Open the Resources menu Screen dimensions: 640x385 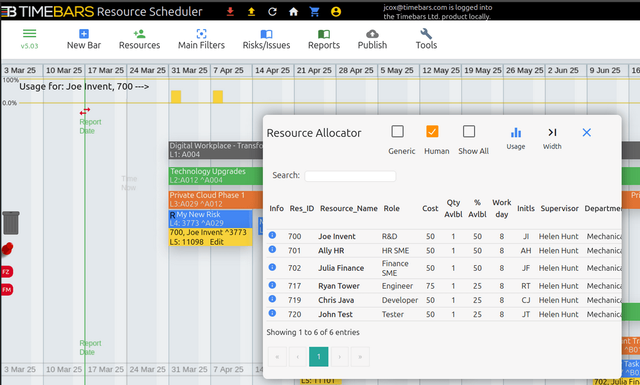[140, 39]
